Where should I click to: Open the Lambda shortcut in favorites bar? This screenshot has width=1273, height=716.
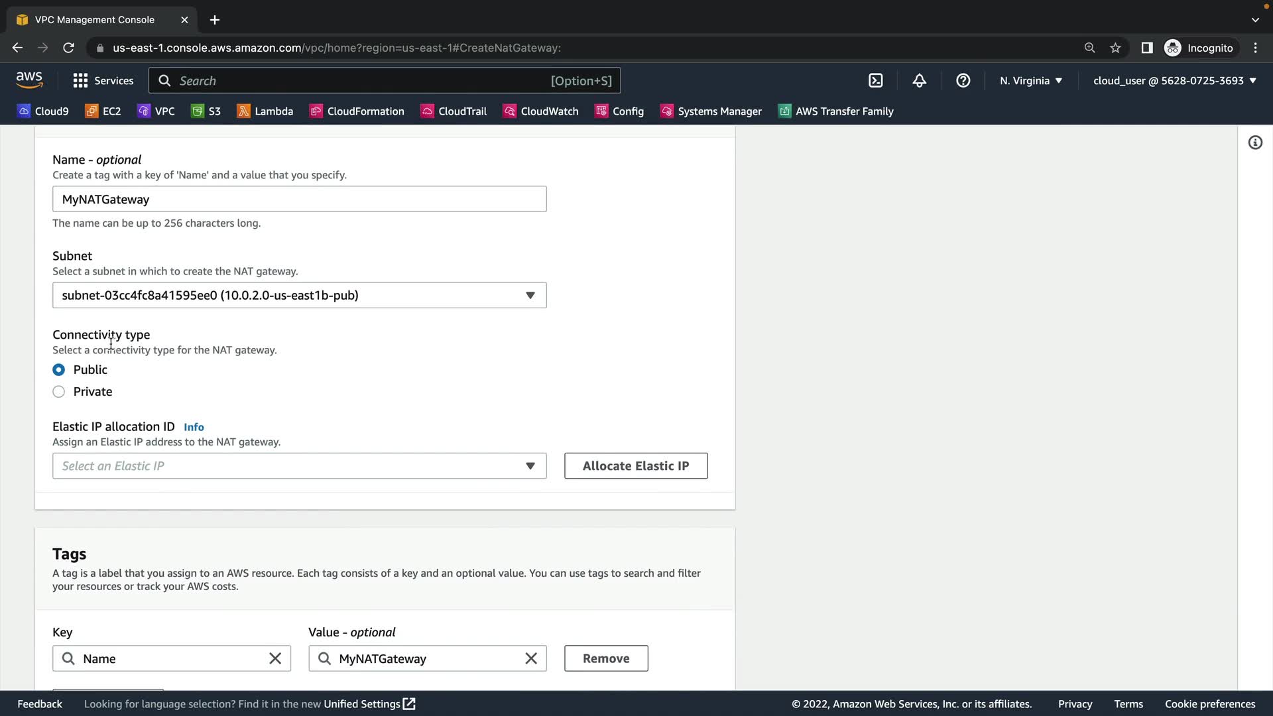(x=265, y=111)
